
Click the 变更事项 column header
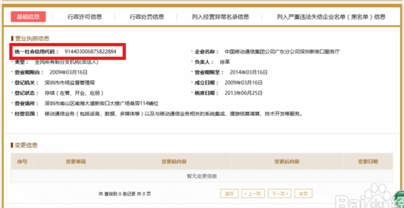coord(75,162)
